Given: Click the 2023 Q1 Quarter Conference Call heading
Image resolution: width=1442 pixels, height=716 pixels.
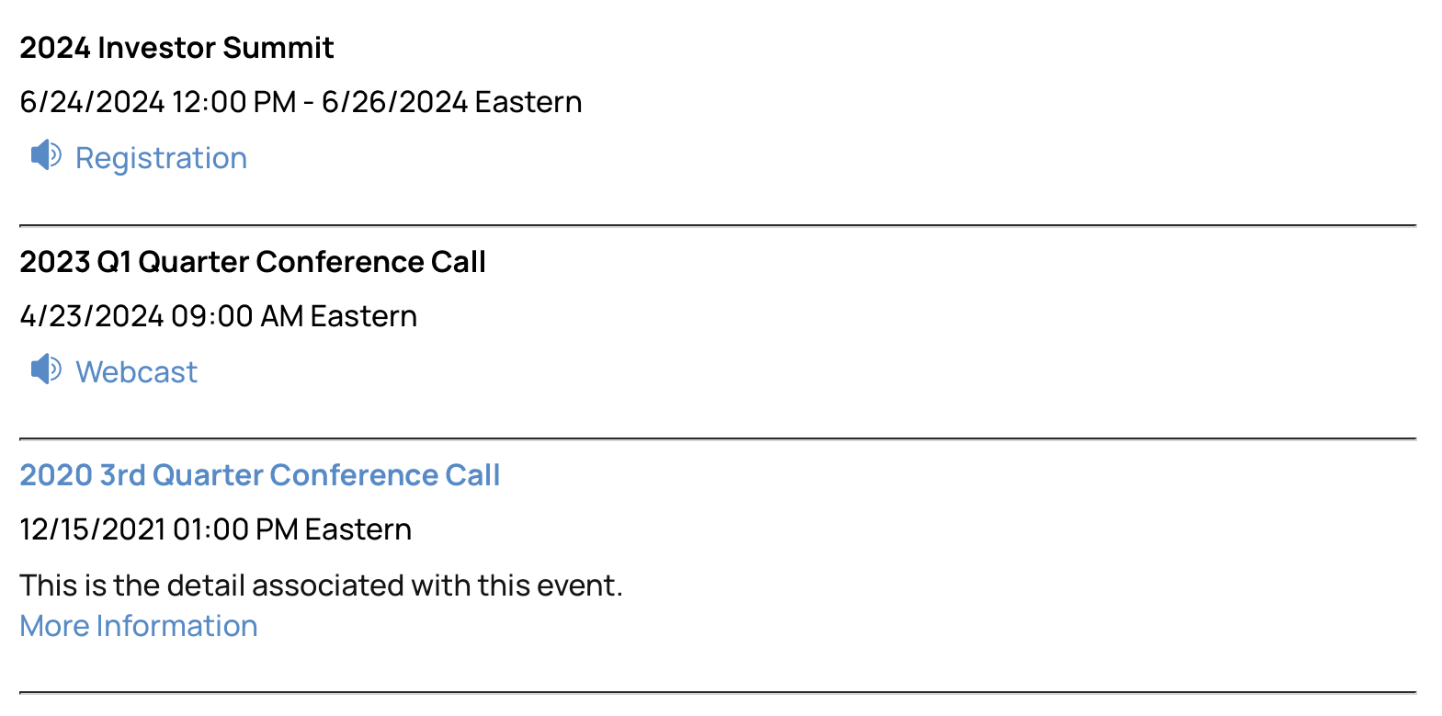Looking at the screenshot, I should (253, 262).
